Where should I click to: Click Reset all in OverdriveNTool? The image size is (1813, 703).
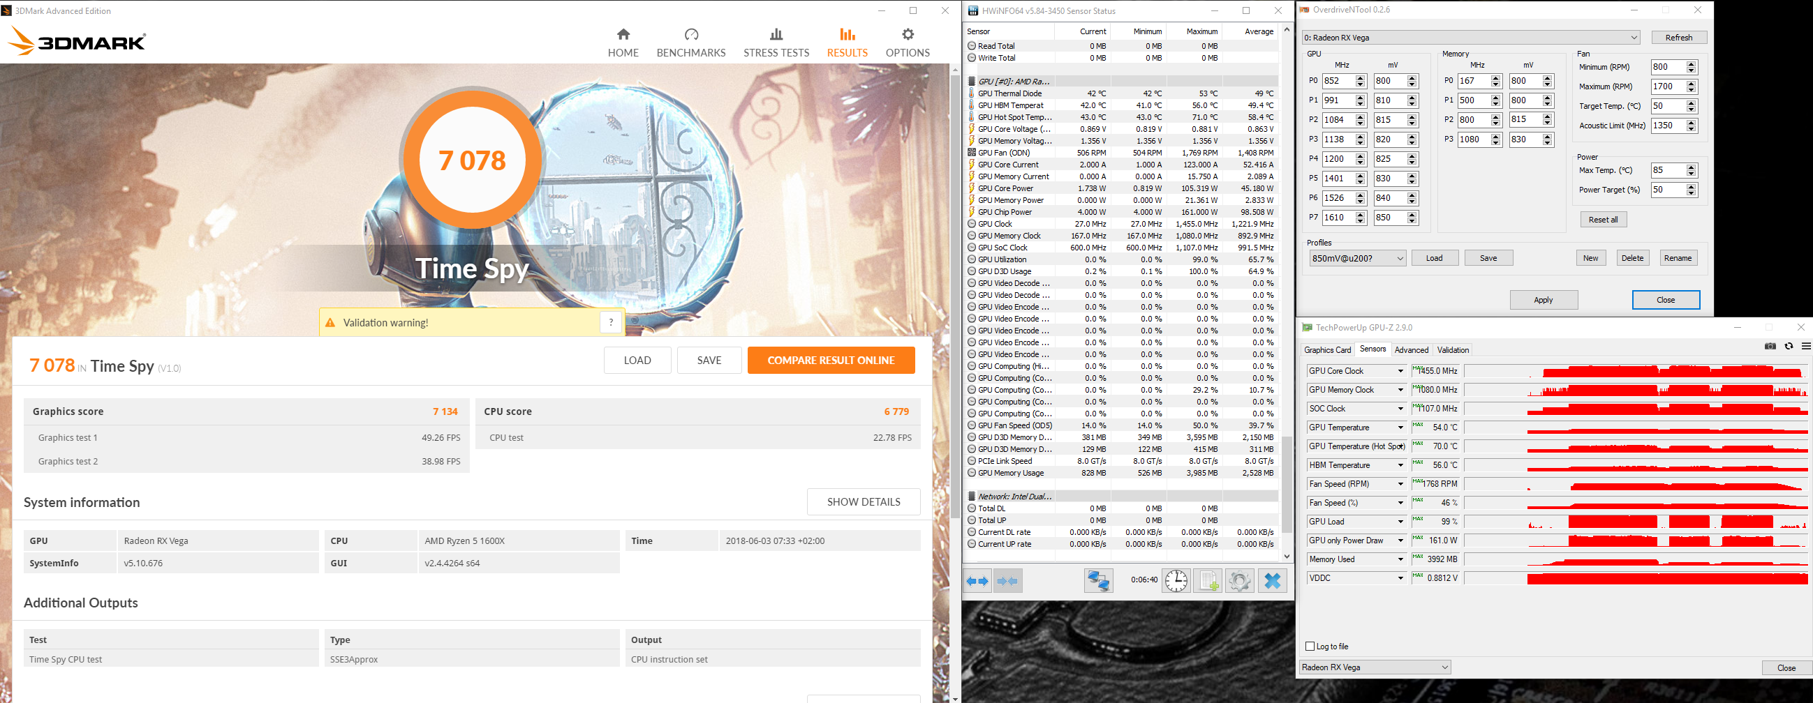[x=1604, y=219]
